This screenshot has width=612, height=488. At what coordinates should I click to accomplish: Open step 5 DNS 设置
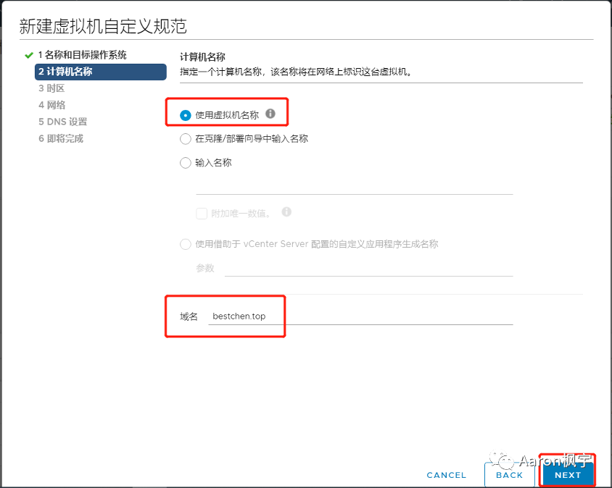(63, 122)
